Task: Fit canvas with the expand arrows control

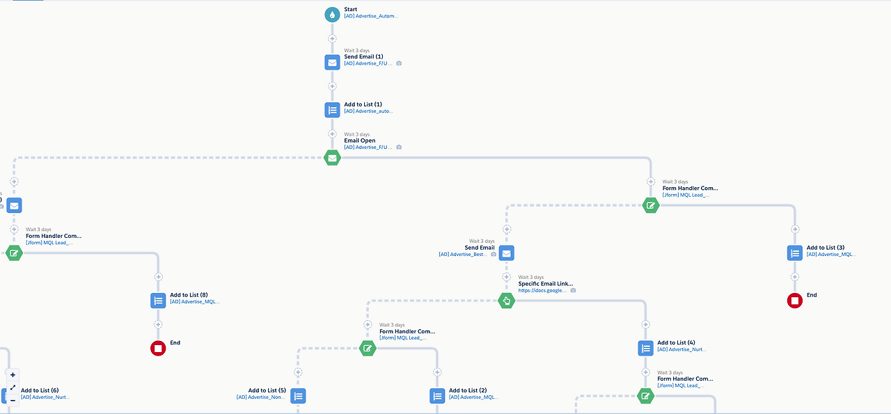Action: tap(13, 388)
